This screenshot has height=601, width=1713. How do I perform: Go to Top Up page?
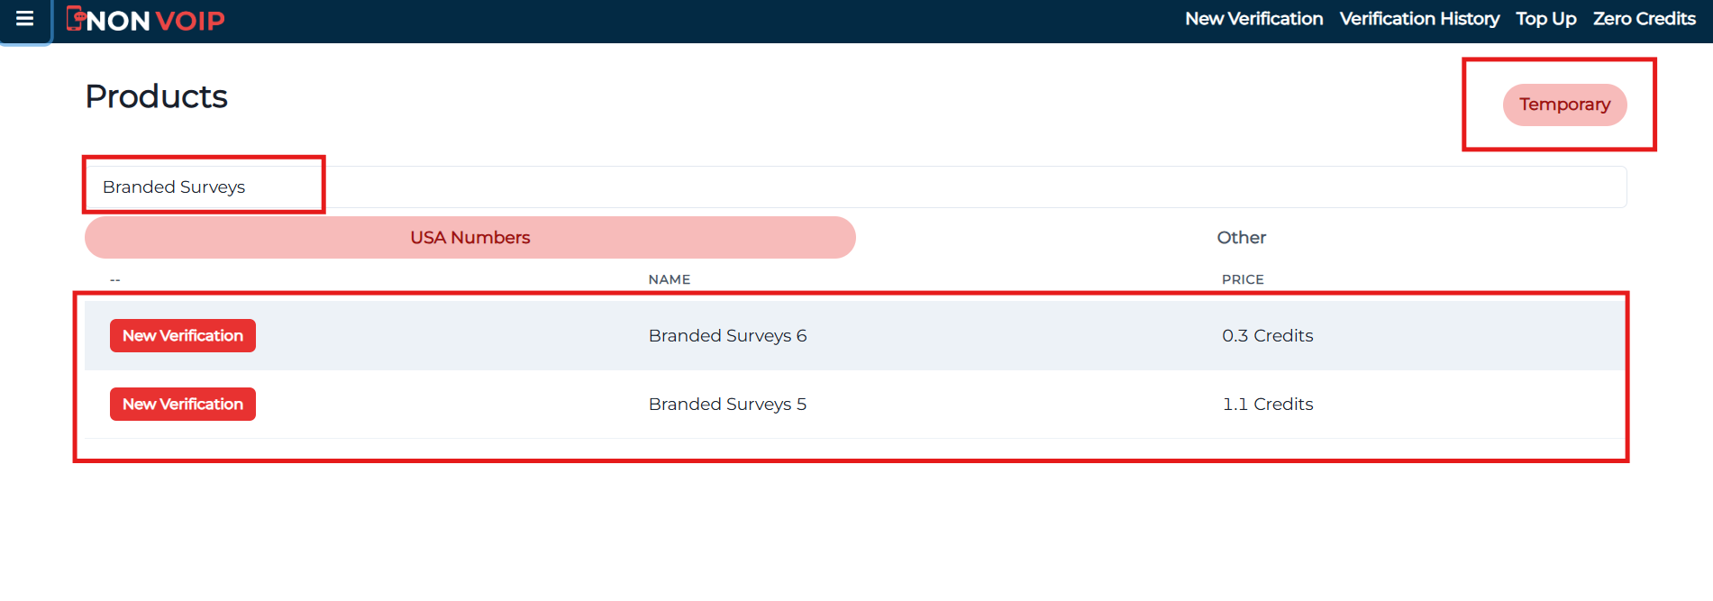coord(1545,19)
